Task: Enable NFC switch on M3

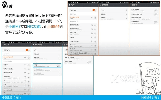Action: 58,66
